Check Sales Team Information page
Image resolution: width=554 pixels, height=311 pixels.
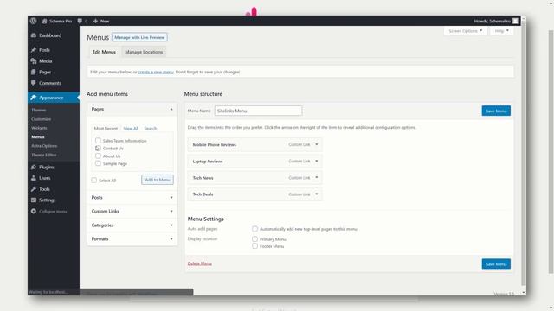(98, 140)
